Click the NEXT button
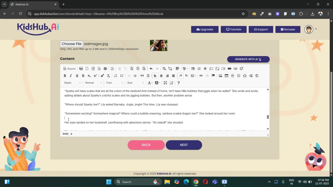 184,145
